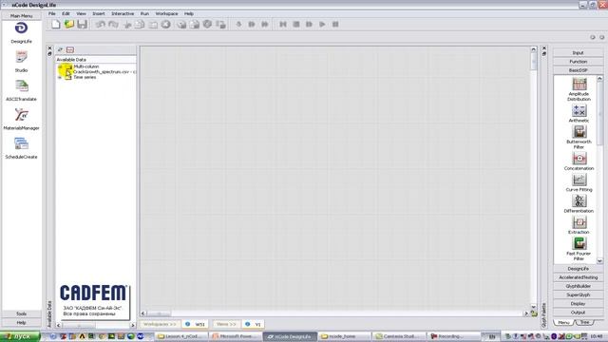
Task: Click the red display icon above Available Data
Action: [x=69, y=49]
